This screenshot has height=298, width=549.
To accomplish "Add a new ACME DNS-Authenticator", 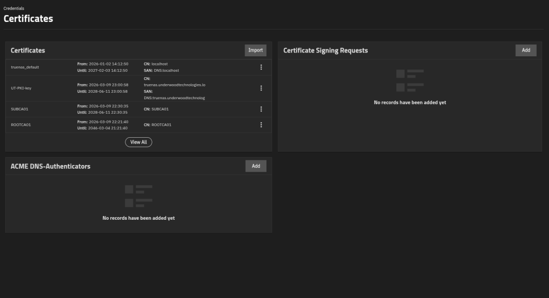I will click(x=256, y=166).
